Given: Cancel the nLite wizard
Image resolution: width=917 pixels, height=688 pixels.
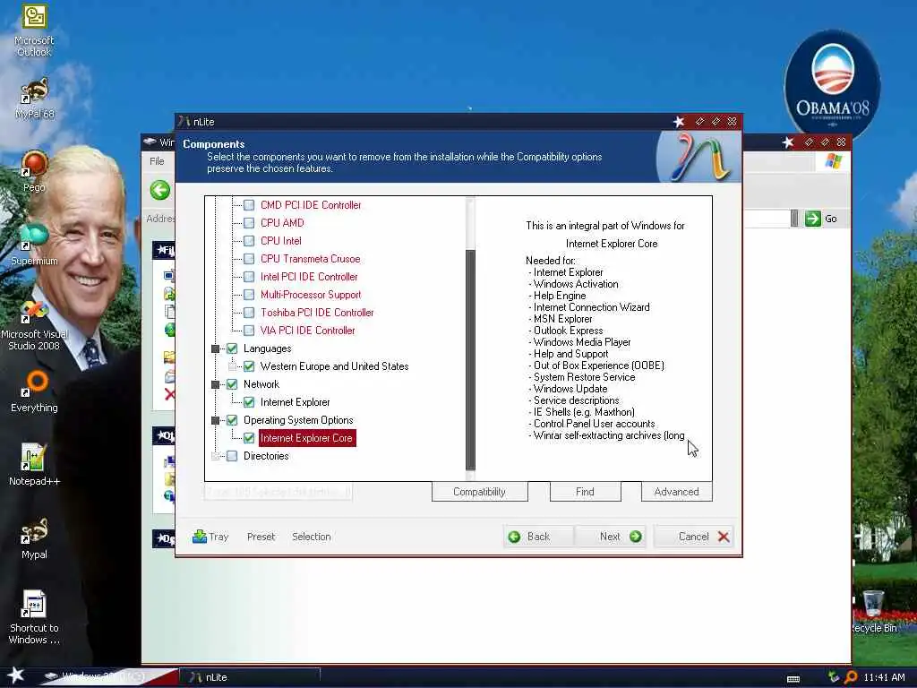Looking at the screenshot, I should (694, 537).
